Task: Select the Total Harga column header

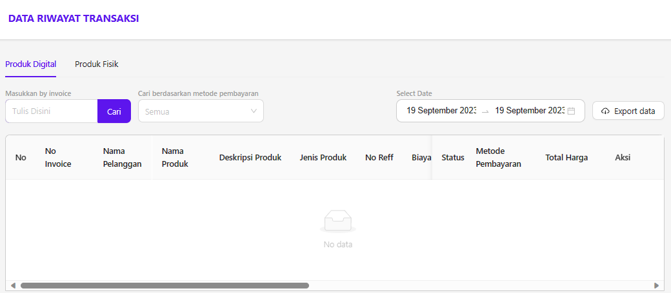Action: pyautogui.click(x=566, y=158)
